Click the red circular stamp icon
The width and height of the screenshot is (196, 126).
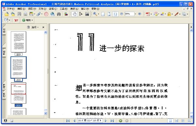[x=46, y=14]
